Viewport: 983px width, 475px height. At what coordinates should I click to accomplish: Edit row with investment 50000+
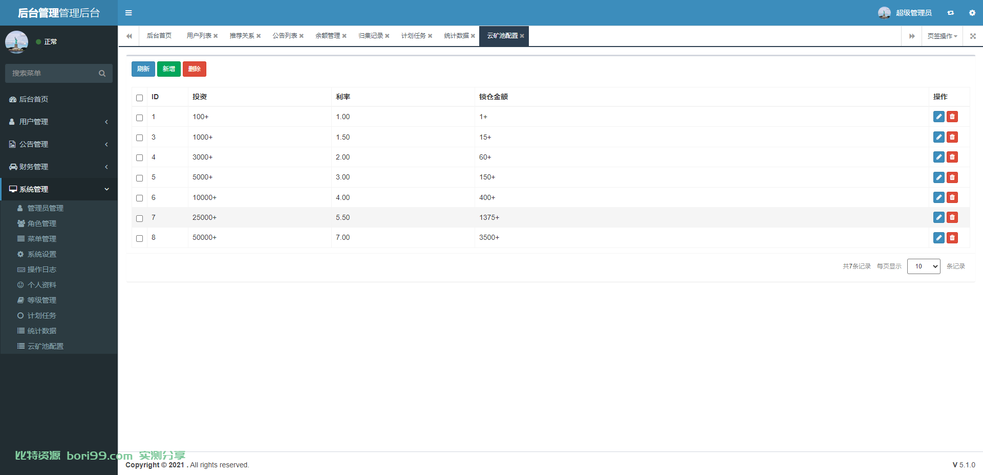click(938, 238)
